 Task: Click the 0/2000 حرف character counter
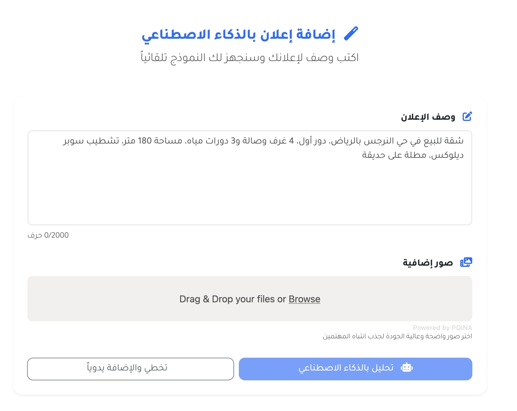(48, 235)
